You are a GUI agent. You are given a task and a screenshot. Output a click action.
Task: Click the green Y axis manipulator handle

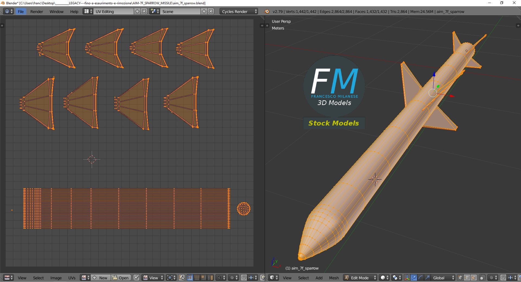(x=438, y=87)
